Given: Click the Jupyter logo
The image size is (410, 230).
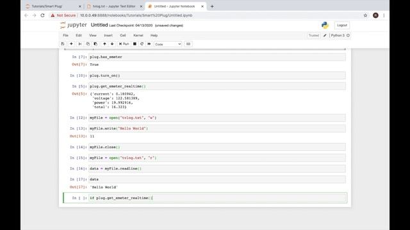Looking at the screenshot, I should pos(74,25).
